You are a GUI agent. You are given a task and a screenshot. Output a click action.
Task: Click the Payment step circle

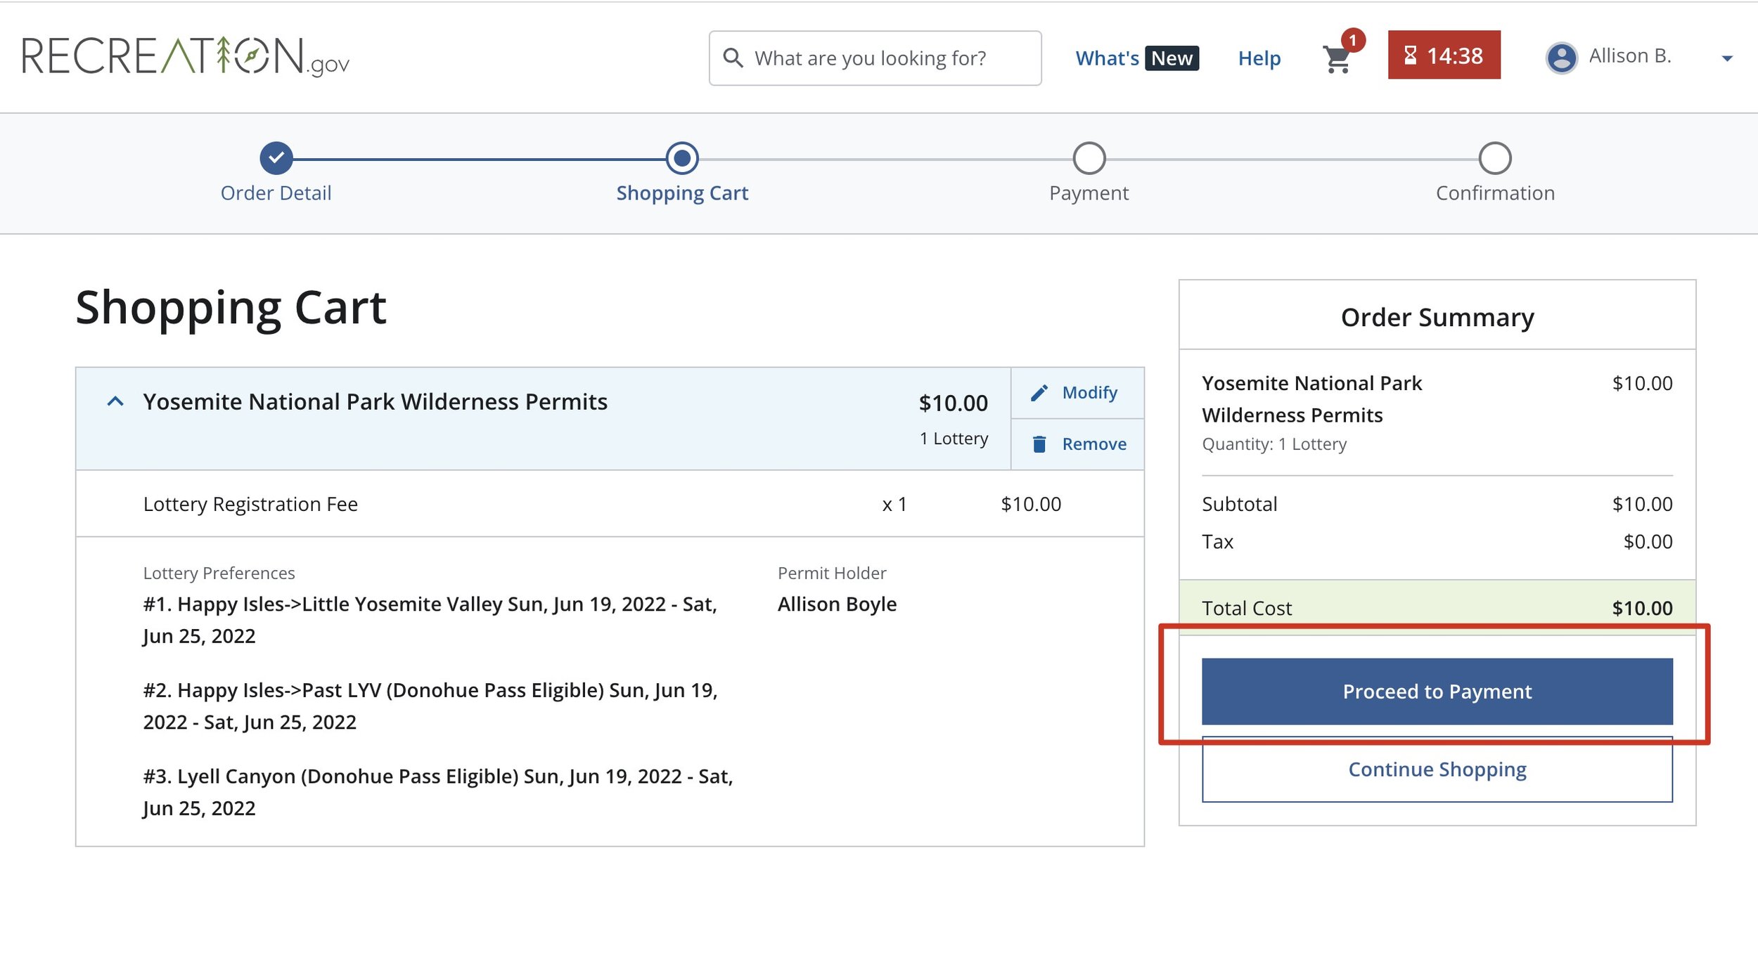click(x=1089, y=158)
